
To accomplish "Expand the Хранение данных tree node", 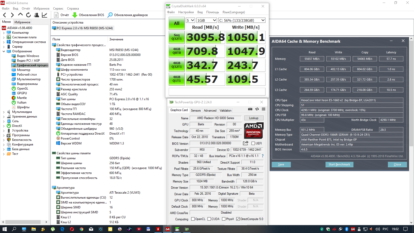I will 4,117.
